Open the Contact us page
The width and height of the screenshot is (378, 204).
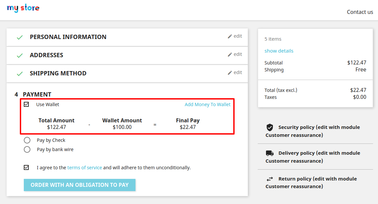360,12
